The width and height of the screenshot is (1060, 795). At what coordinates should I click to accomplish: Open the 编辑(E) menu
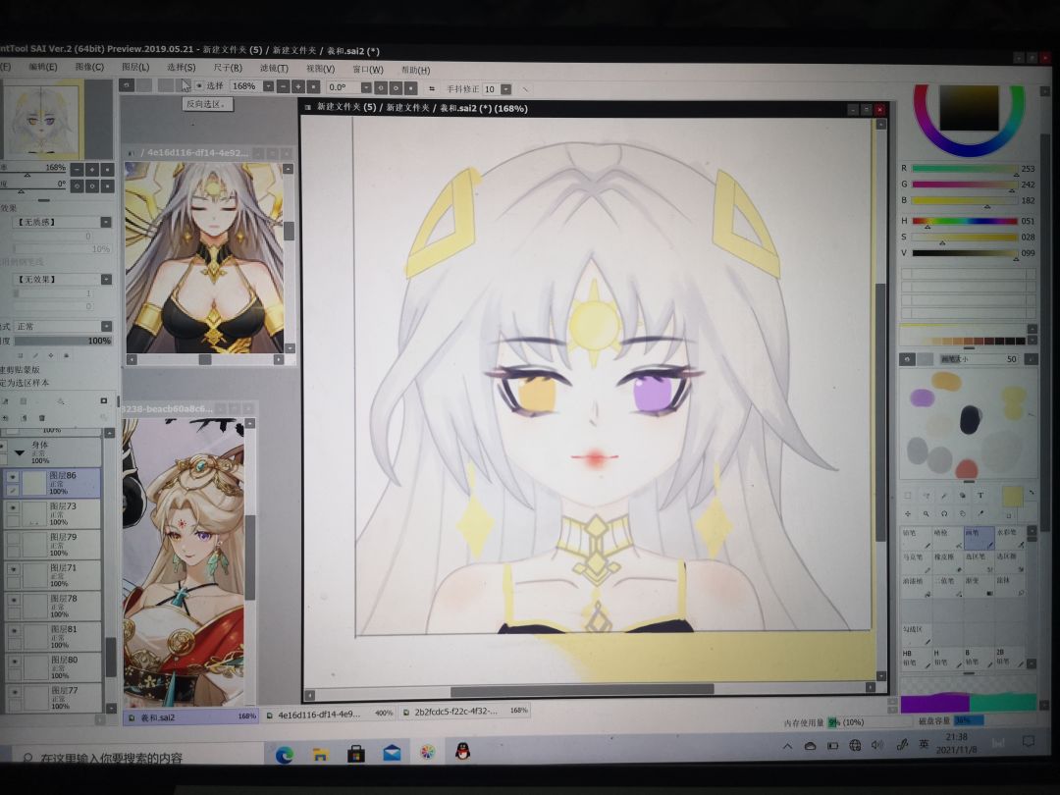coord(42,67)
